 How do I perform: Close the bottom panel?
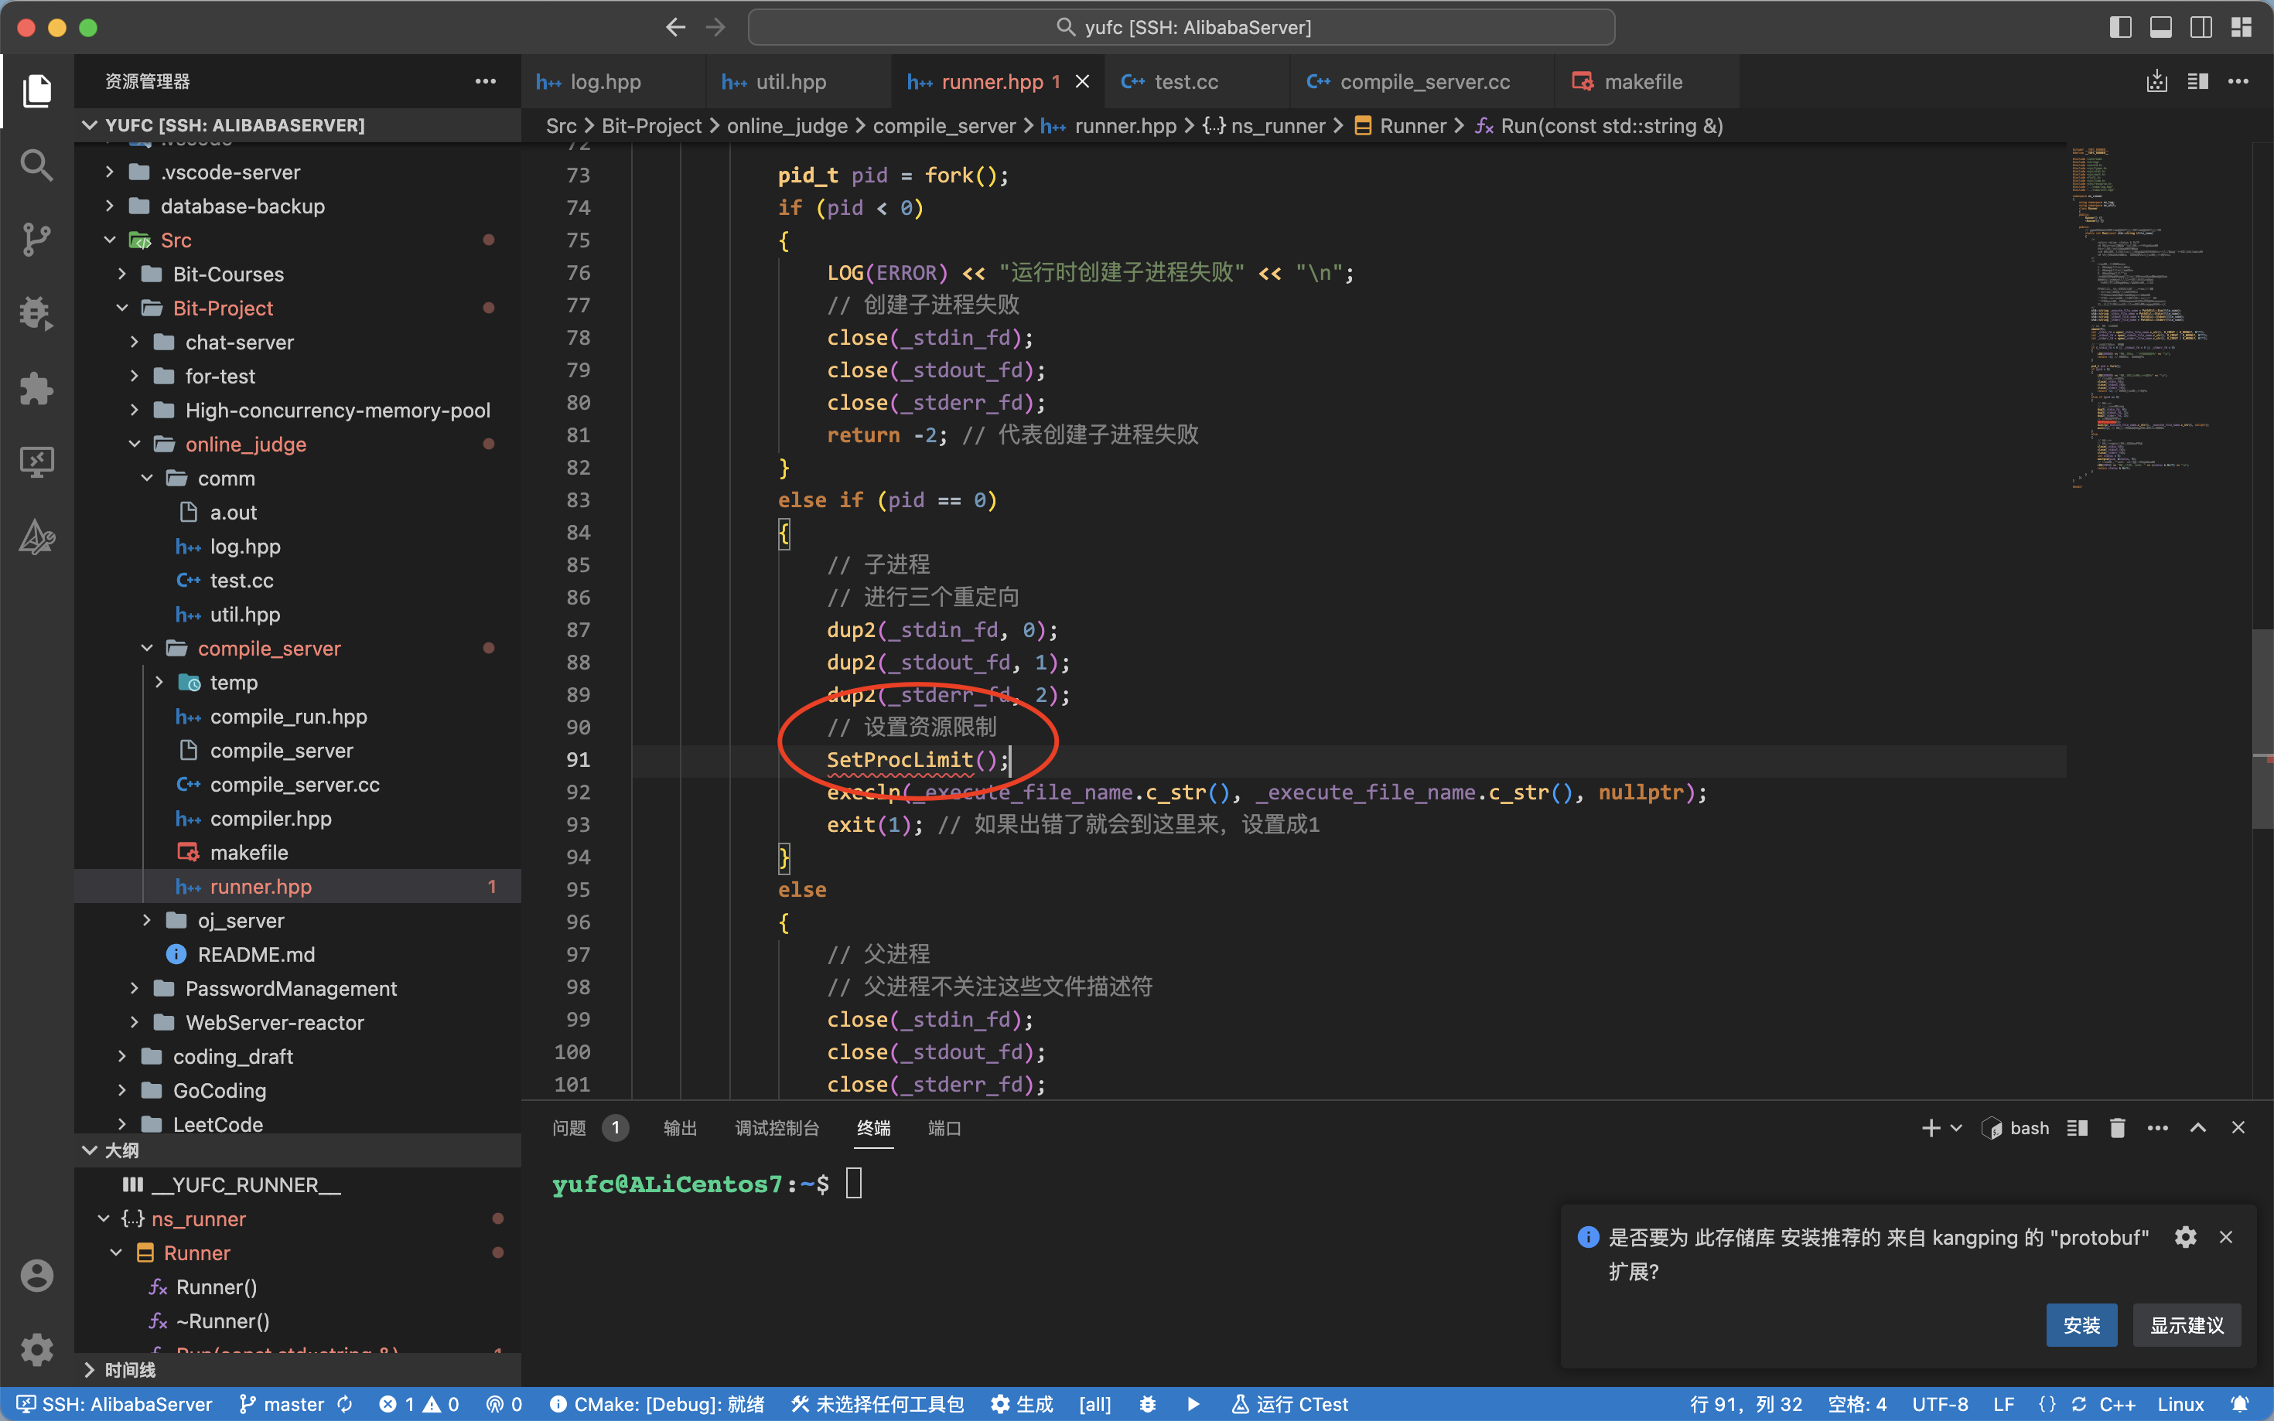[2238, 1128]
